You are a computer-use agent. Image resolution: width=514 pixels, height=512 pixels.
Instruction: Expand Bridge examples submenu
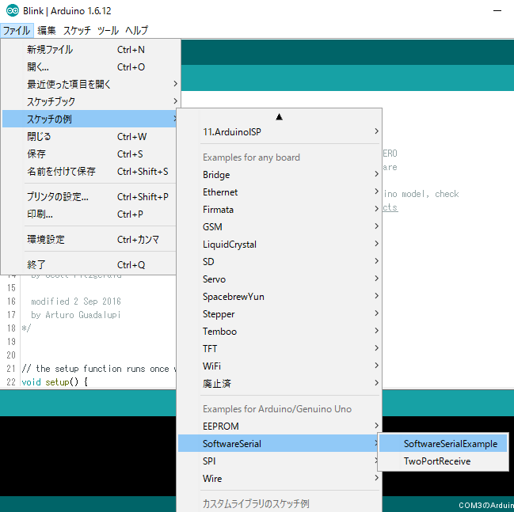coord(280,175)
